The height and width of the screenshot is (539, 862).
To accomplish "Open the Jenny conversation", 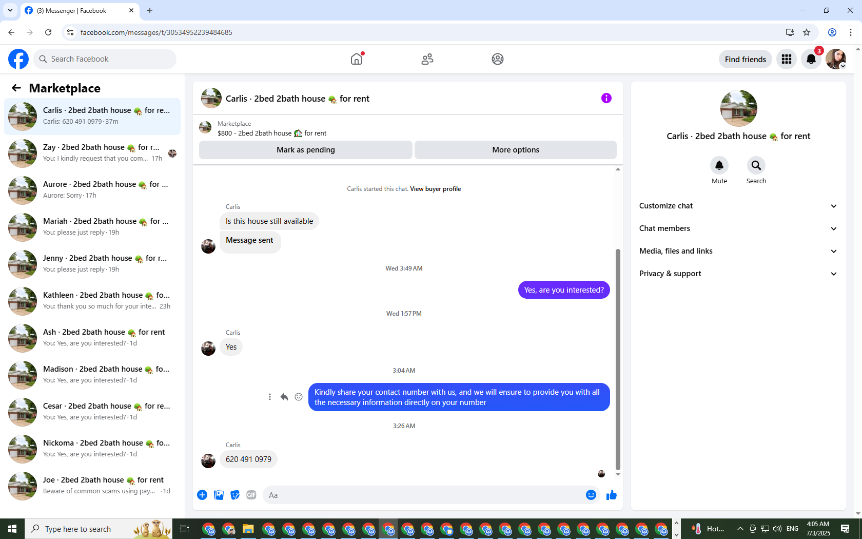I will point(92,264).
